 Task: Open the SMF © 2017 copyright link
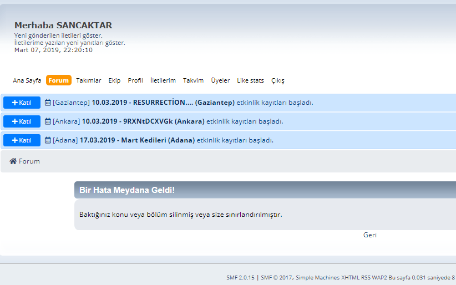276,277
